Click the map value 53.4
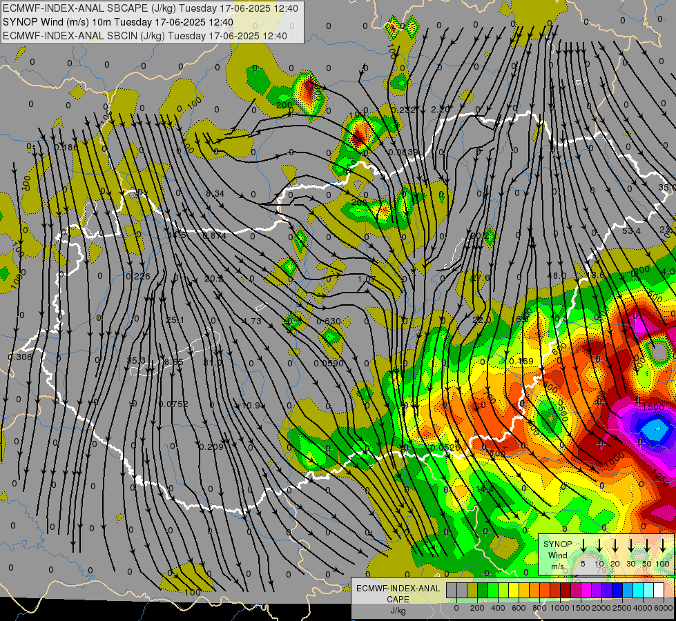676x621 pixels. click(x=632, y=231)
